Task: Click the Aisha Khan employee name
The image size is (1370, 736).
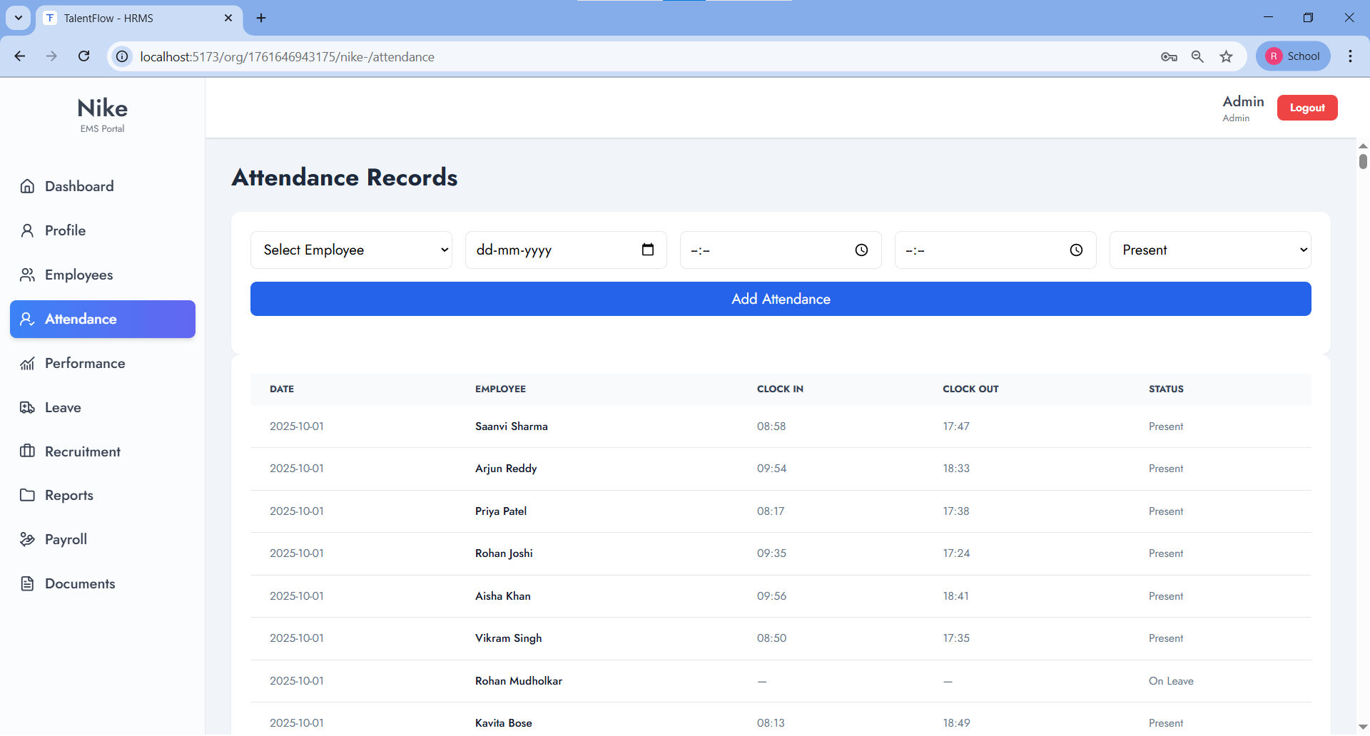Action: (x=503, y=596)
